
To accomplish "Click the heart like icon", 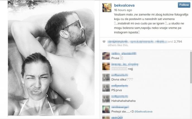I will [x=104, y=42].
